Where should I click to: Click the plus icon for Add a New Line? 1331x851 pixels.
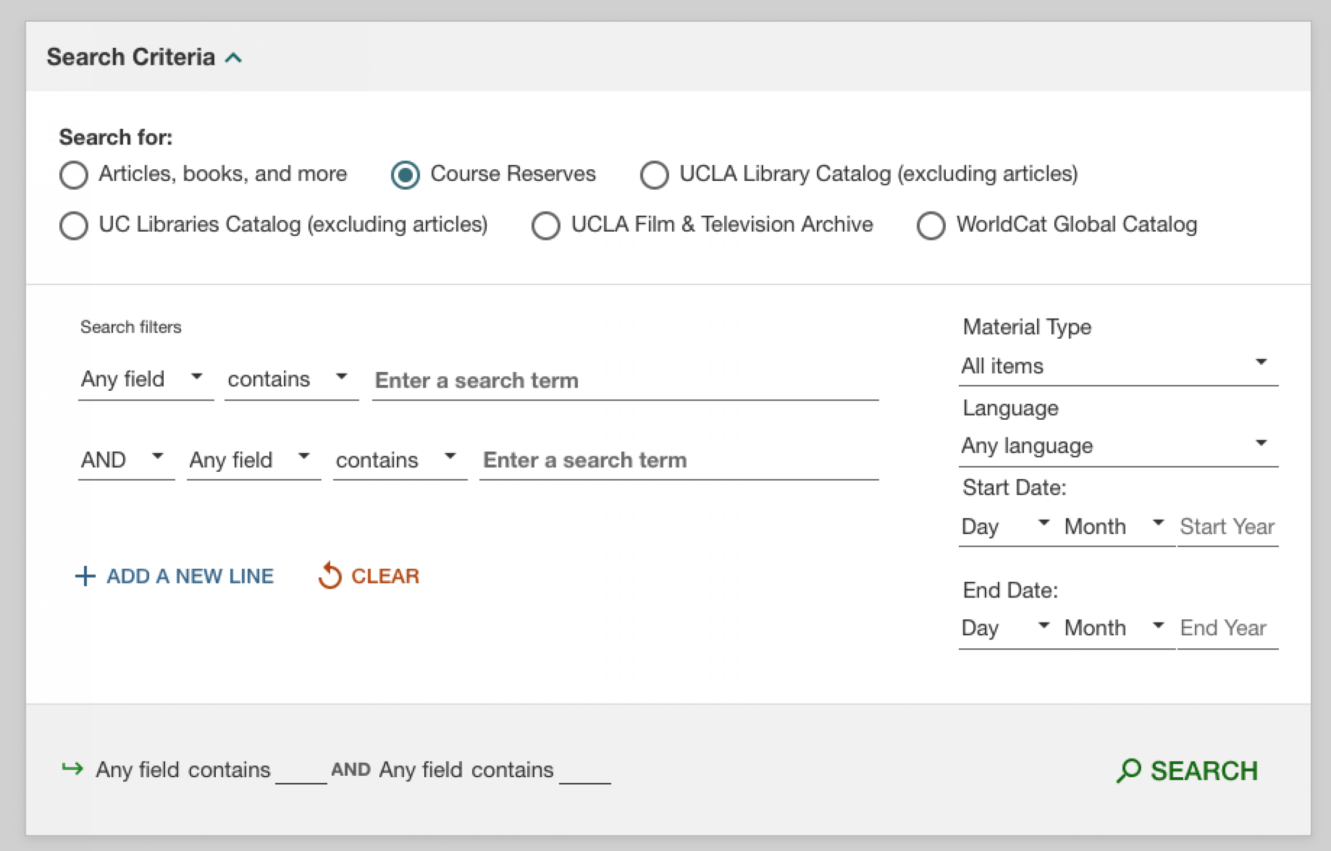pos(85,576)
